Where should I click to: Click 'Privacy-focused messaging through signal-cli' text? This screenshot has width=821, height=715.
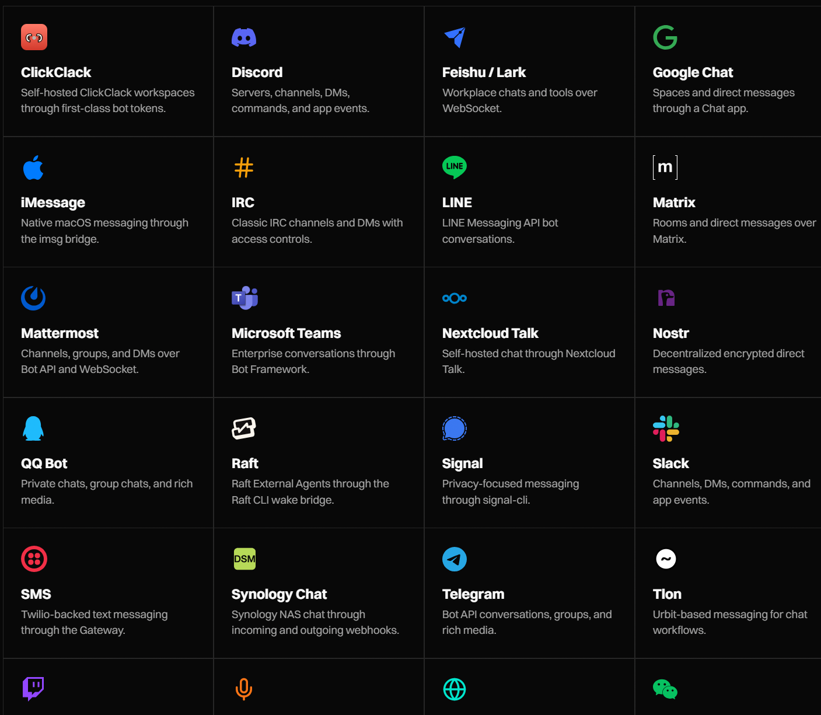coord(511,491)
